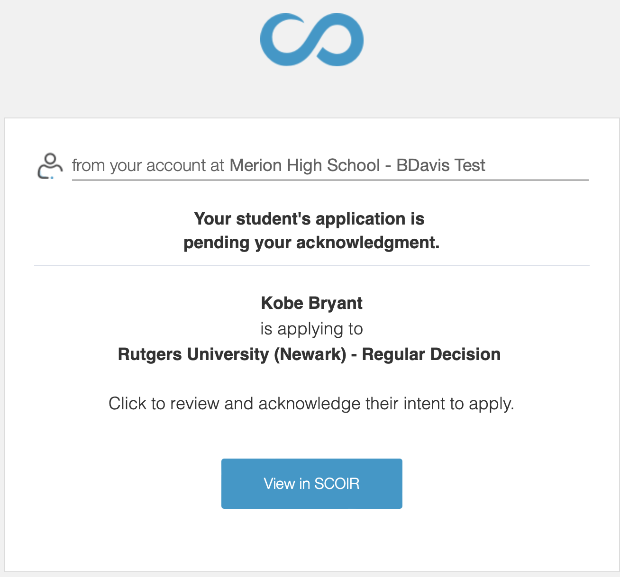The image size is (620, 577).
Task: Click the 'BDavis Test' account name
Action: tap(441, 165)
